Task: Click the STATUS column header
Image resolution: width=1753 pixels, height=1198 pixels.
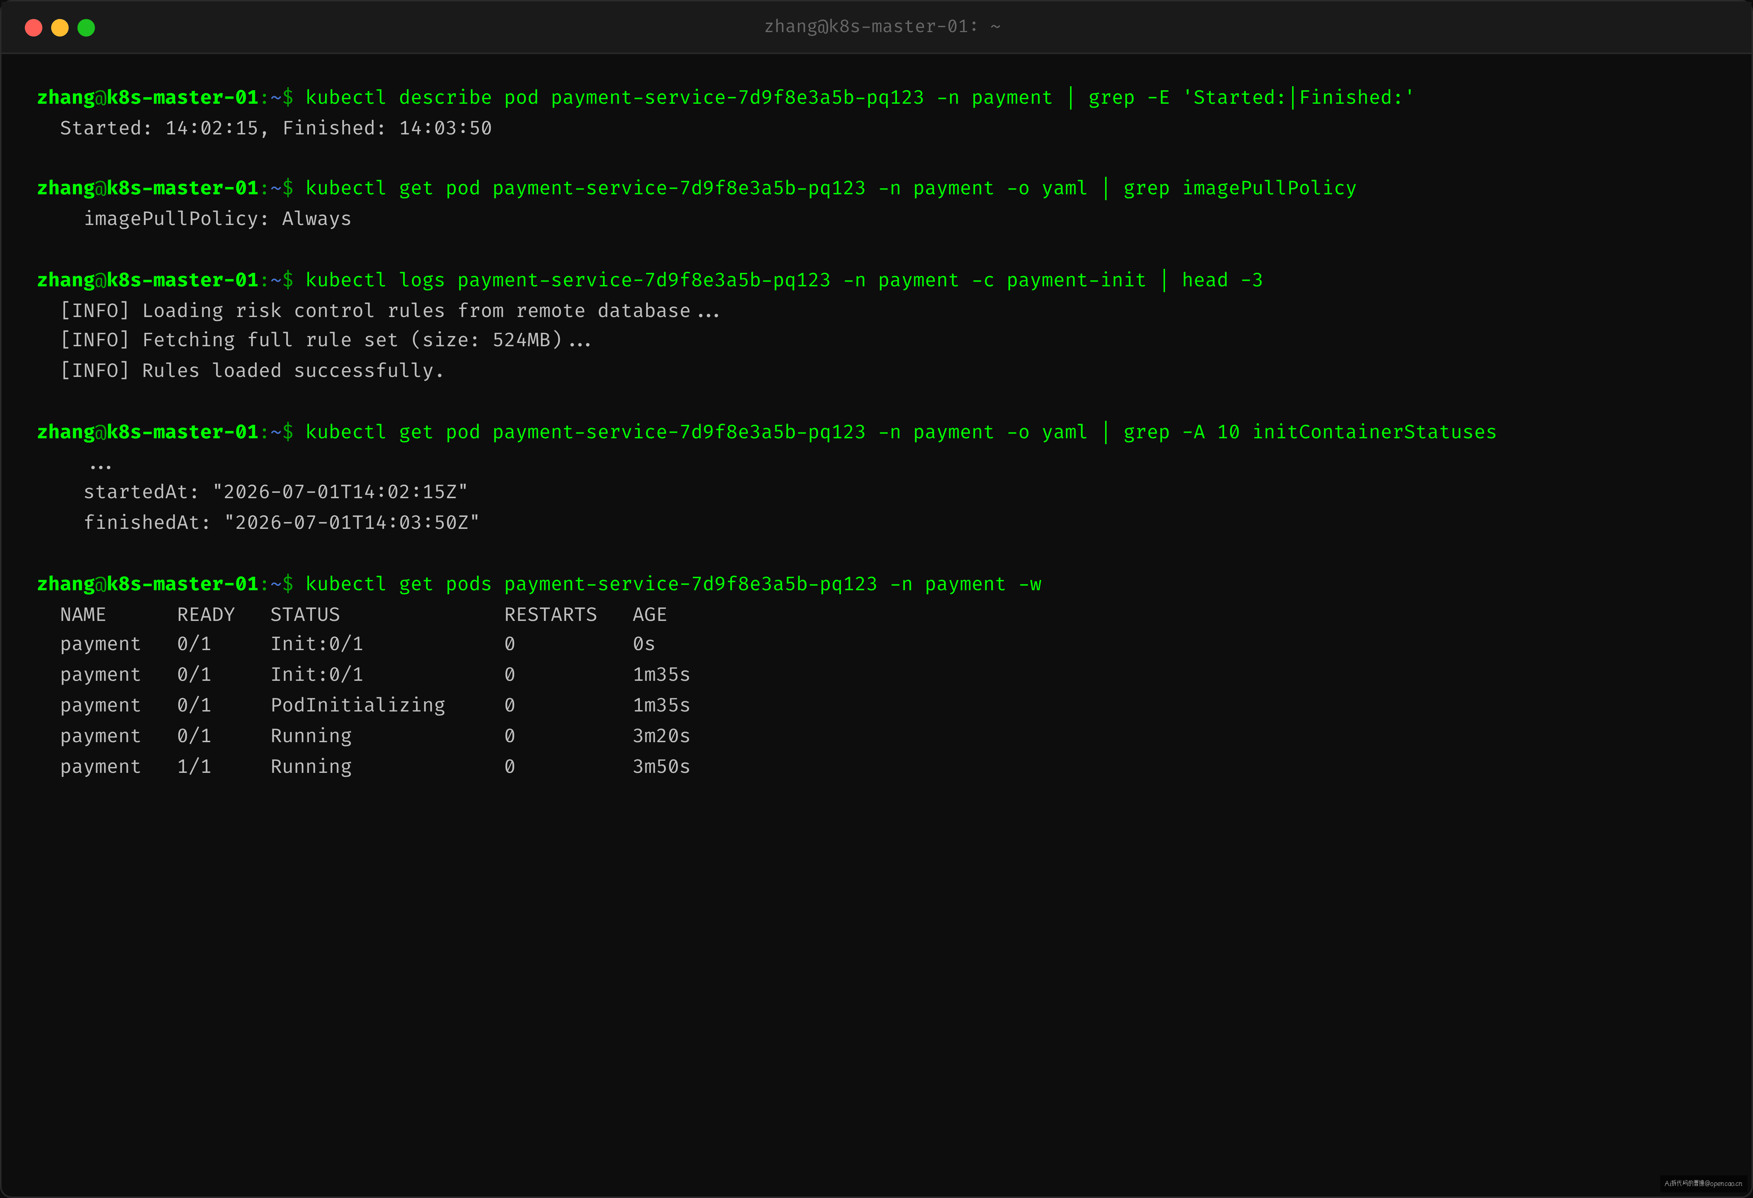Action: (x=305, y=615)
